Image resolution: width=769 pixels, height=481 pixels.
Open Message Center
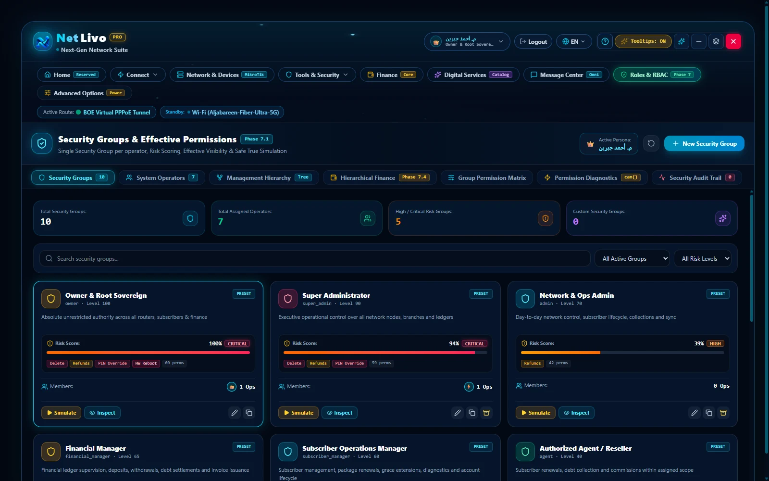[566, 75]
